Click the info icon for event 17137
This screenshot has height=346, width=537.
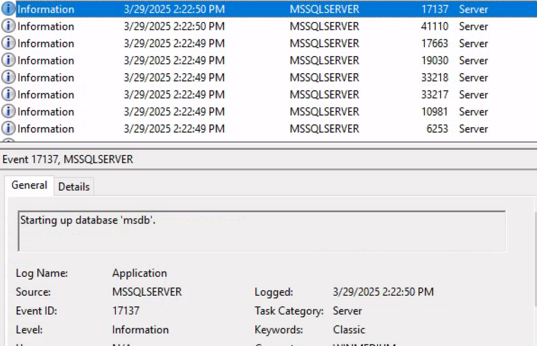[x=8, y=9]
